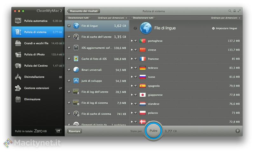
Task: Uncheck Junk di sviluppo checkbox
Action: click(x=69, y=81)
